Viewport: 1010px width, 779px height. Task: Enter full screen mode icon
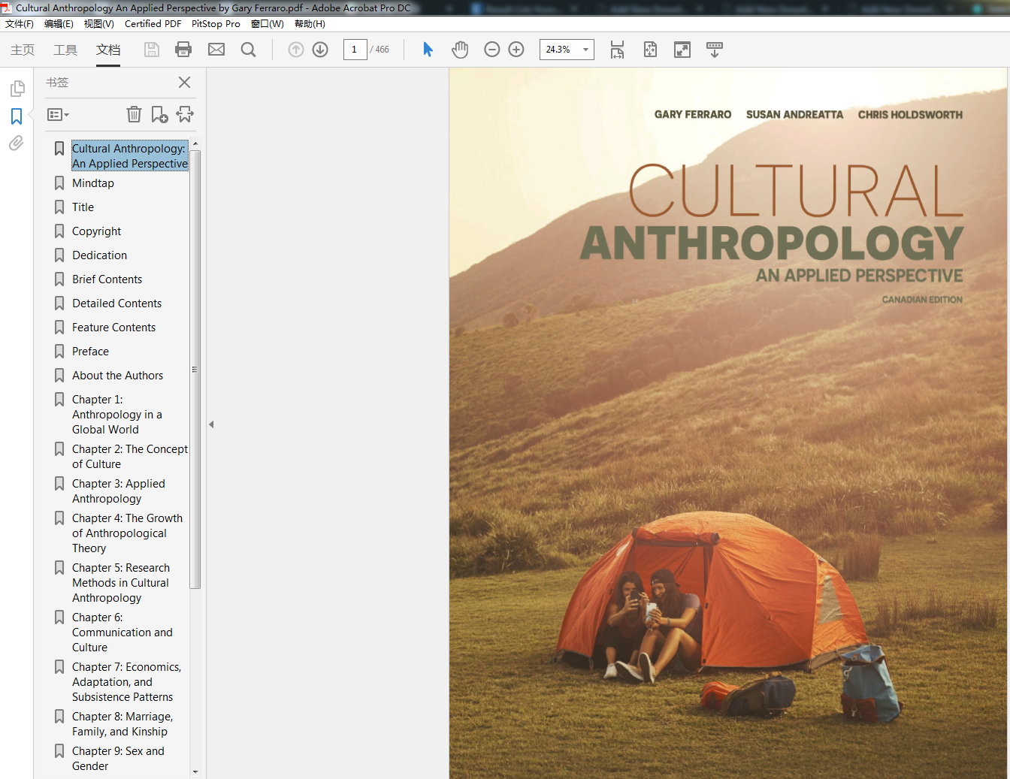682,50
